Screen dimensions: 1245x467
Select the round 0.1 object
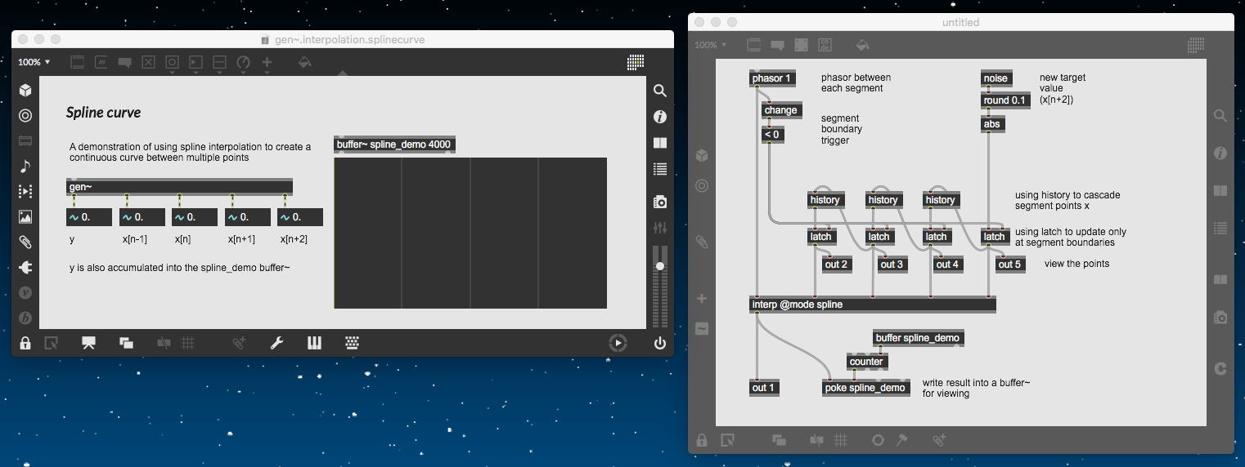(1005, 100)
